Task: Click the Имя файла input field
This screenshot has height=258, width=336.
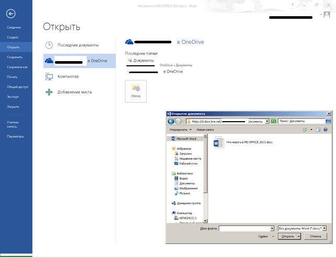Action: click(245, 229)
